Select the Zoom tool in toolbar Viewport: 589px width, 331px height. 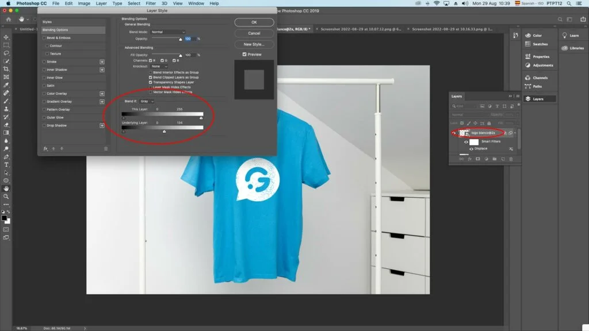pos(6,197)
